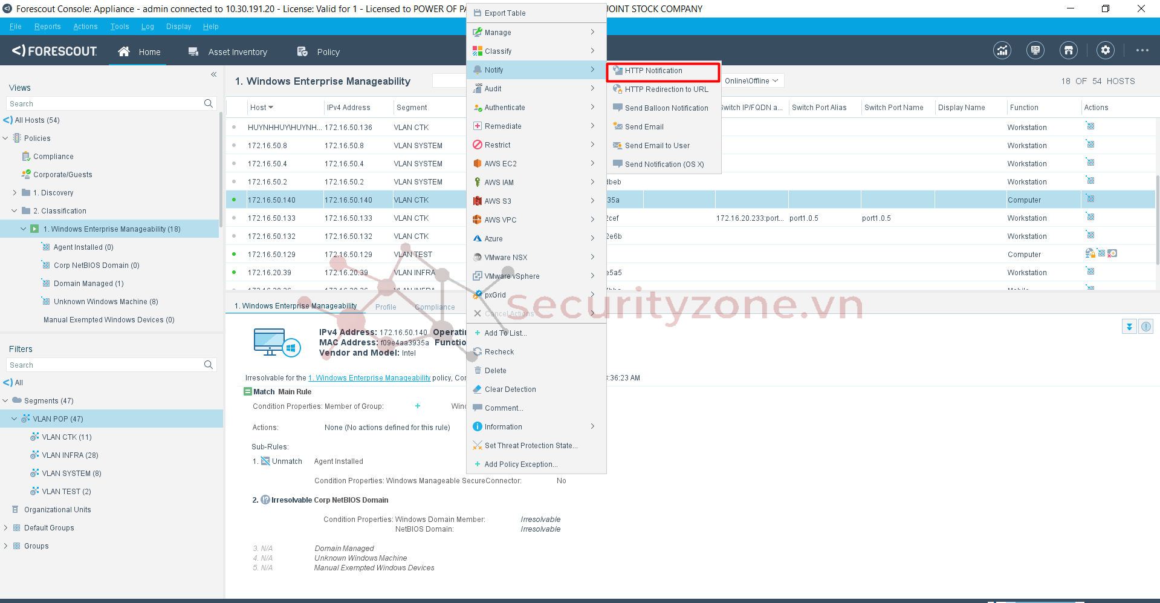Choose Send Balloon Notification
This screenshot has width=1160, height=603.
(x=663, y=108)
